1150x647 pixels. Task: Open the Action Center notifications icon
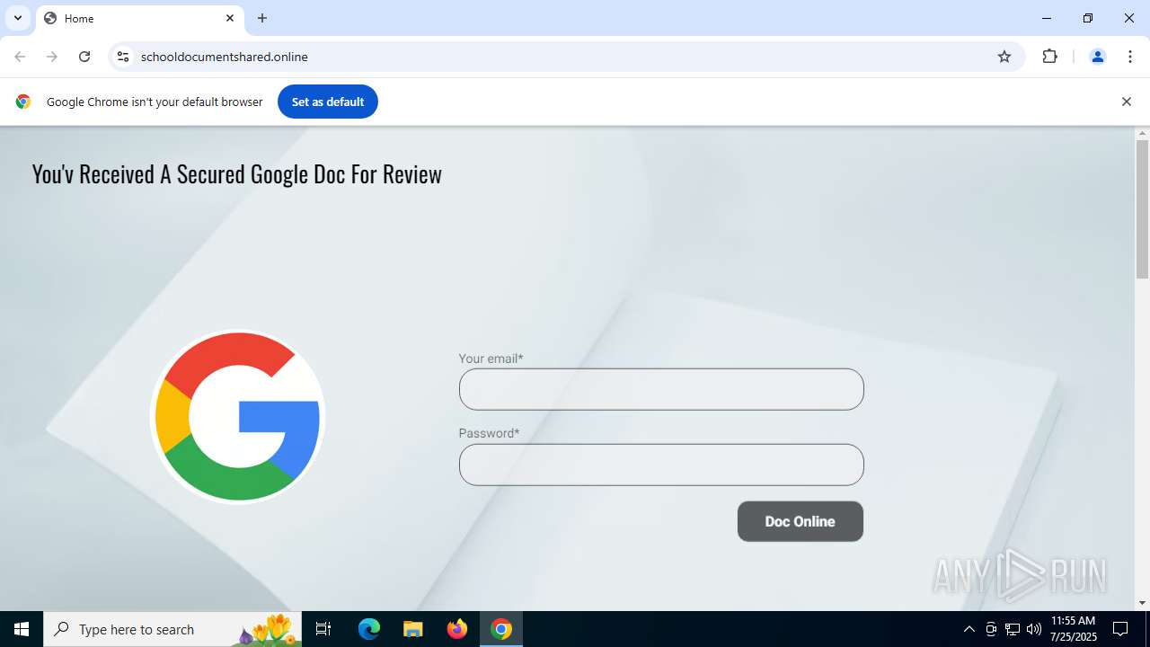[1120, 629]
